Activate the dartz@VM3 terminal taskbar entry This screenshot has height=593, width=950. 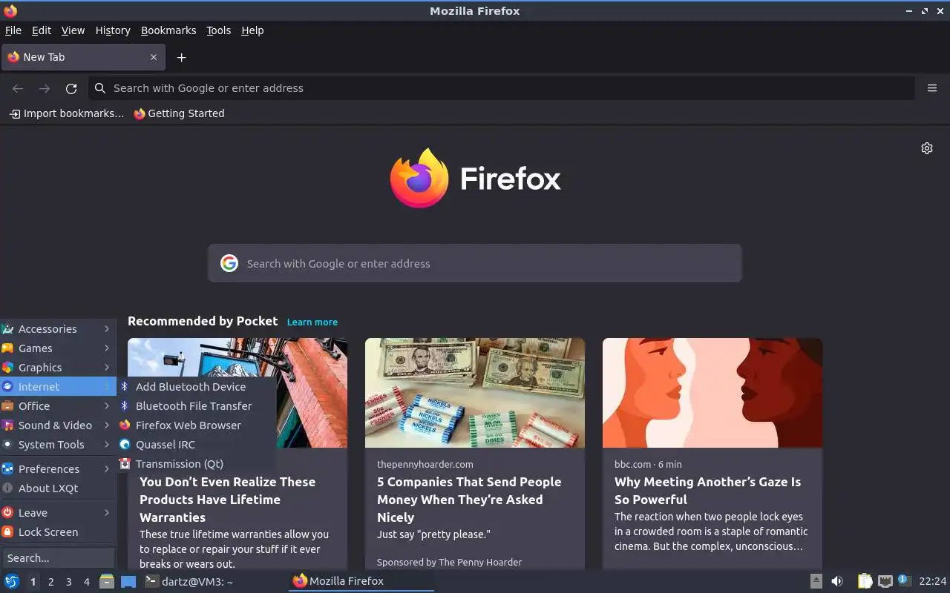pos(214,581)
